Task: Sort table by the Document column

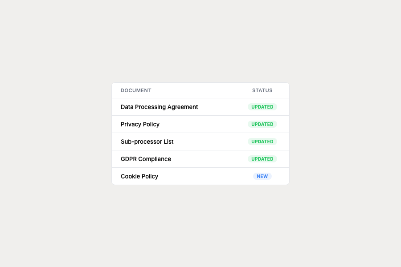Action: pyautogui.click(x=136, y=90)
